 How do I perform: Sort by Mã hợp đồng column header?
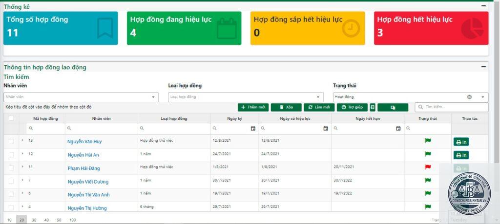pyautogui.click(x=45, y=119)
